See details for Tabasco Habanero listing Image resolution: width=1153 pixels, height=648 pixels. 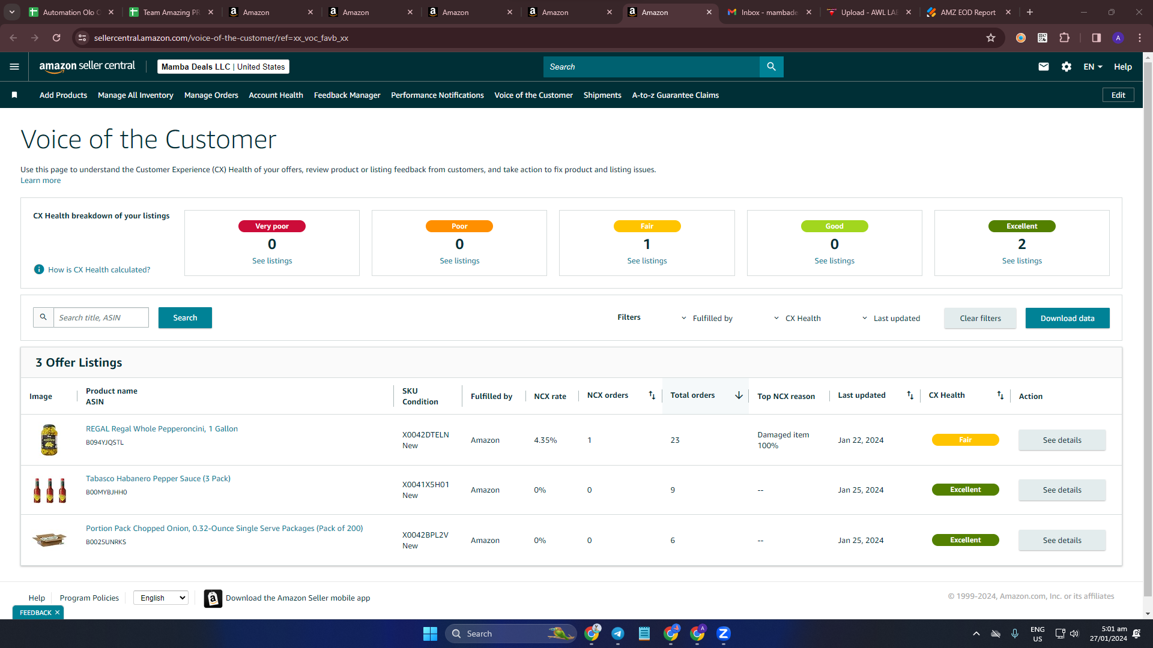1062,490
